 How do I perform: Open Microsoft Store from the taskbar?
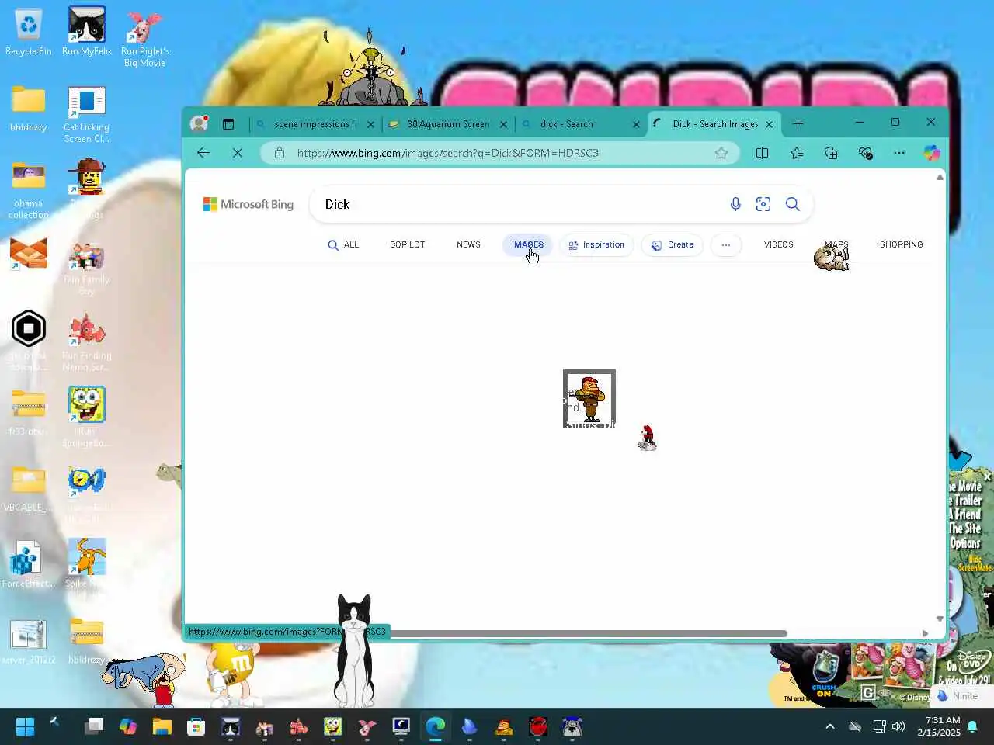(196, 726)
